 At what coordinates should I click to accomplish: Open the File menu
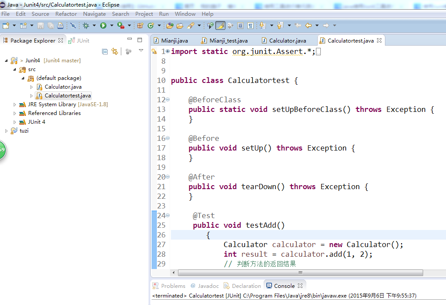point(5,14)
